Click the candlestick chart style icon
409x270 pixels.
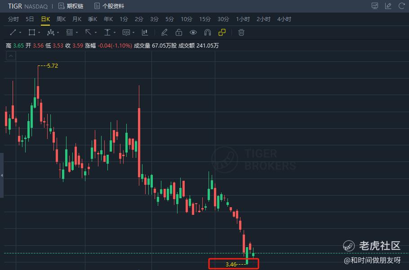tap(145, 33)
